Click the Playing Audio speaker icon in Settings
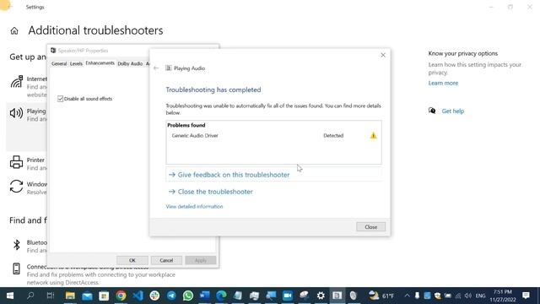 16,113
